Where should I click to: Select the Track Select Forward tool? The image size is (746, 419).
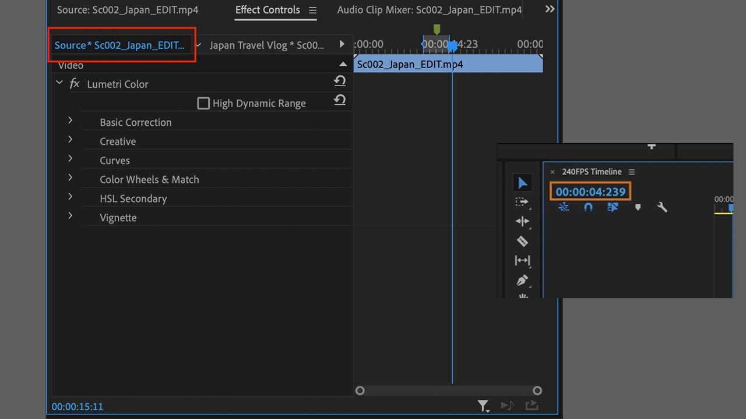tap(522, 202)
